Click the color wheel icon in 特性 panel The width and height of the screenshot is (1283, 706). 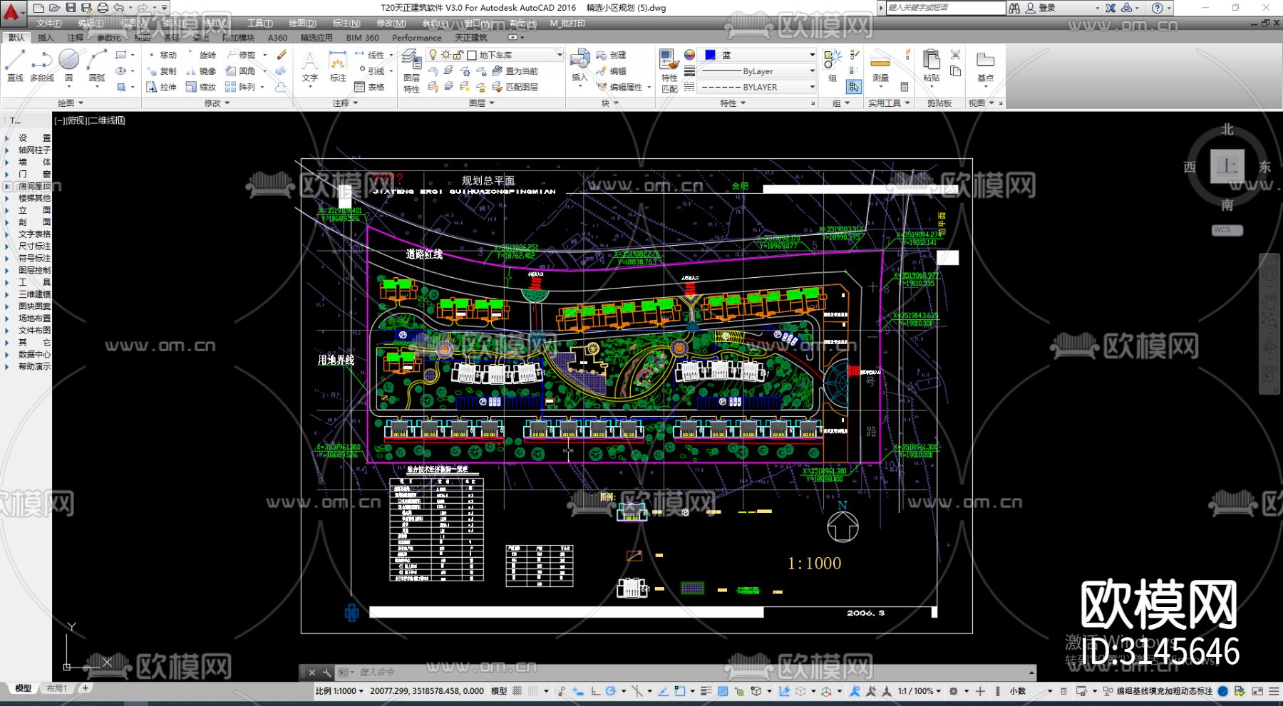point(689,55)
